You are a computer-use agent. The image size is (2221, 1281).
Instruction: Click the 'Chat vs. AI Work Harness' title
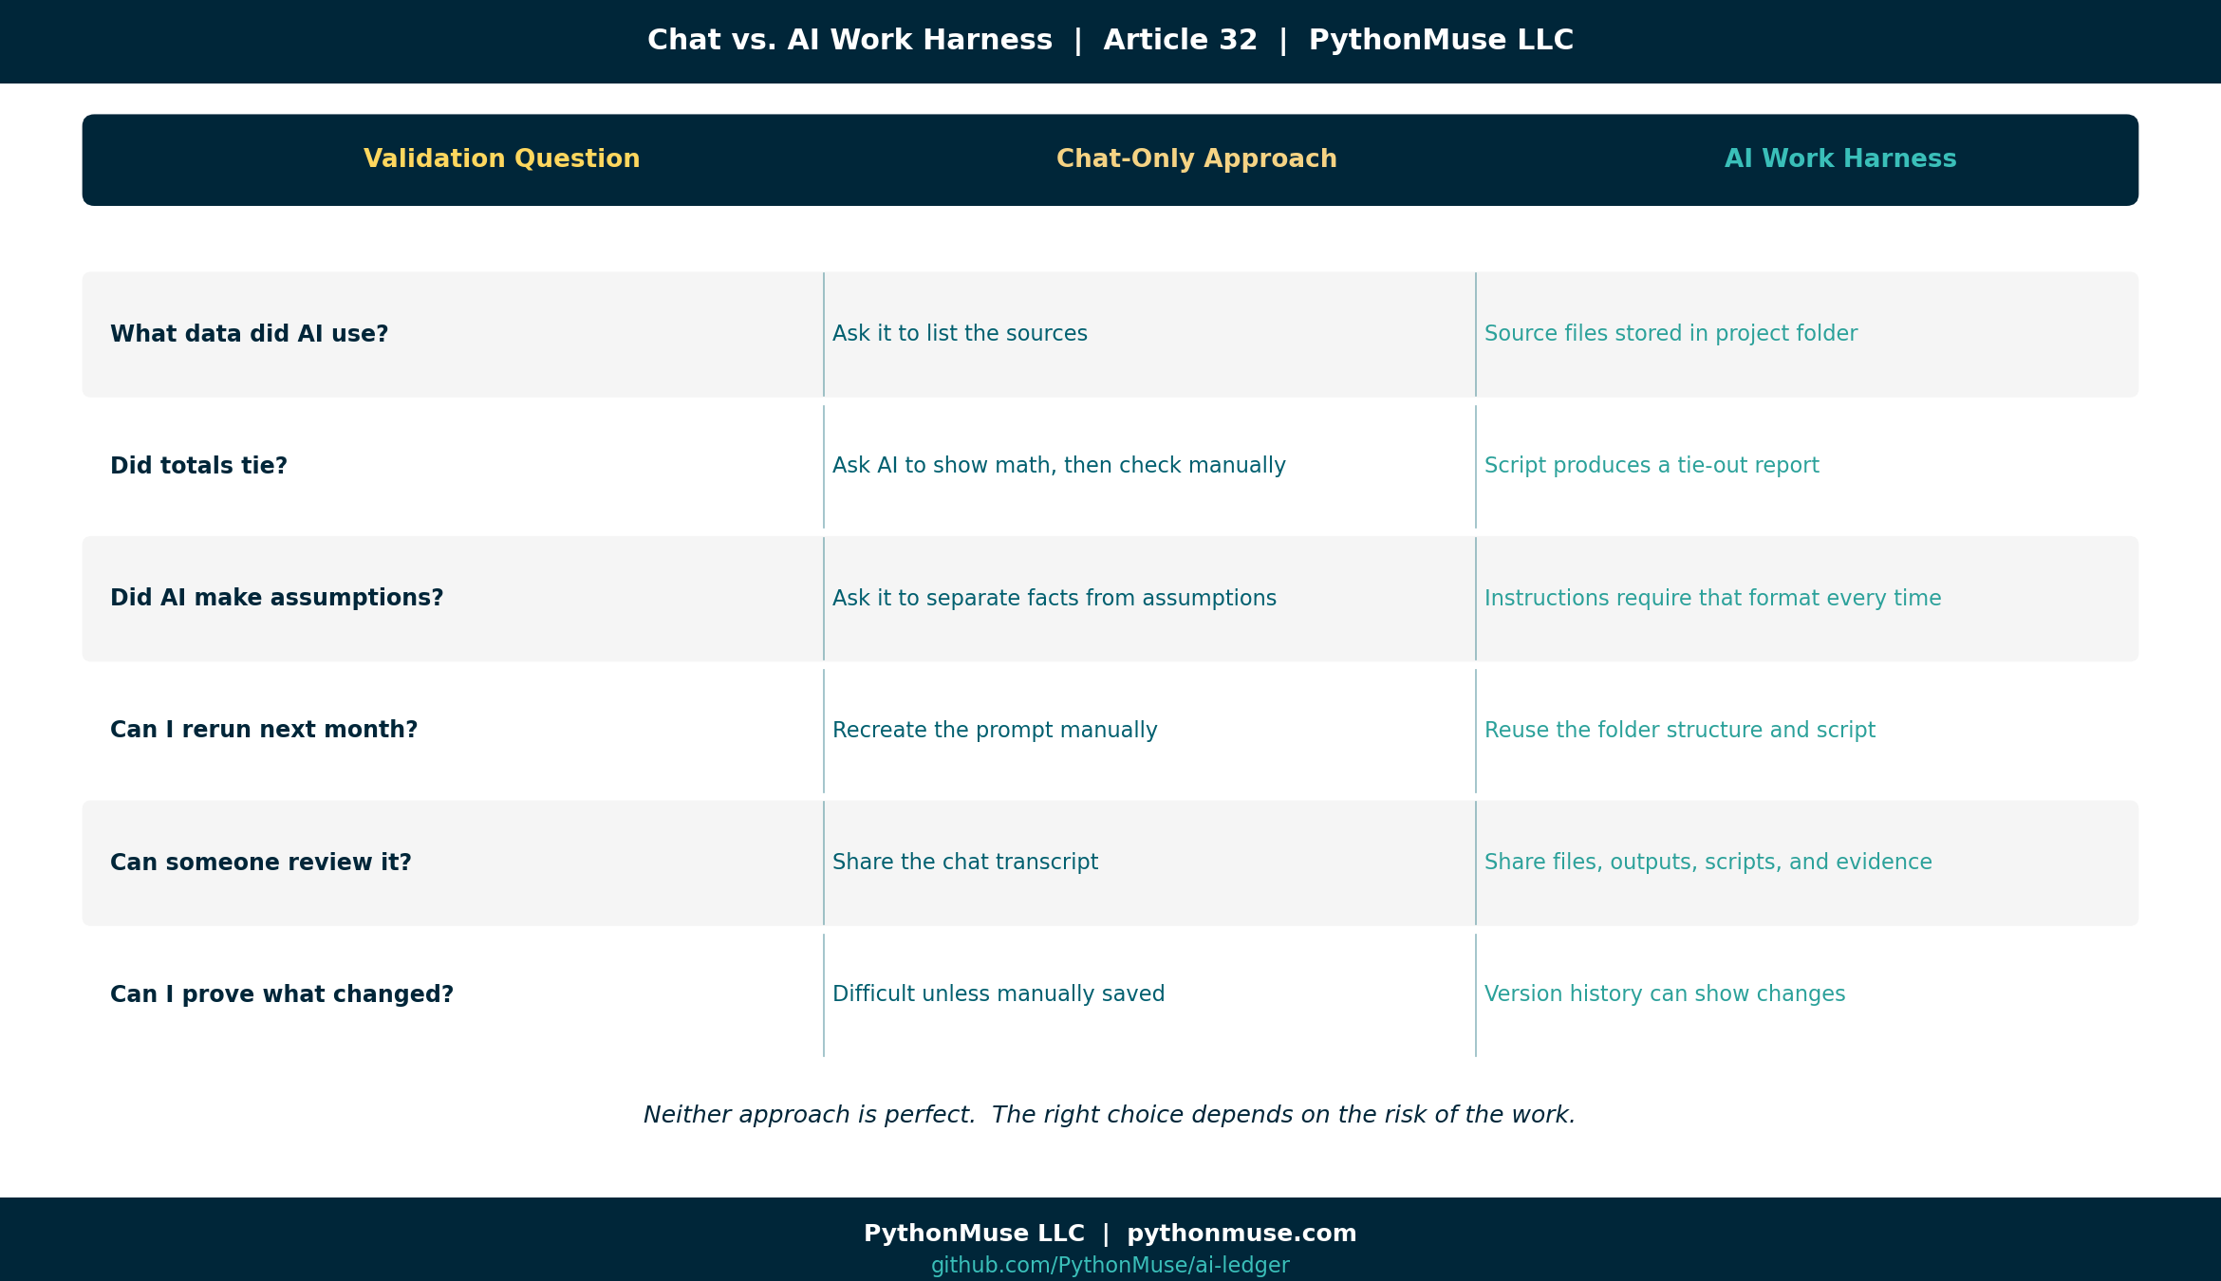click(x=849, y=40)
